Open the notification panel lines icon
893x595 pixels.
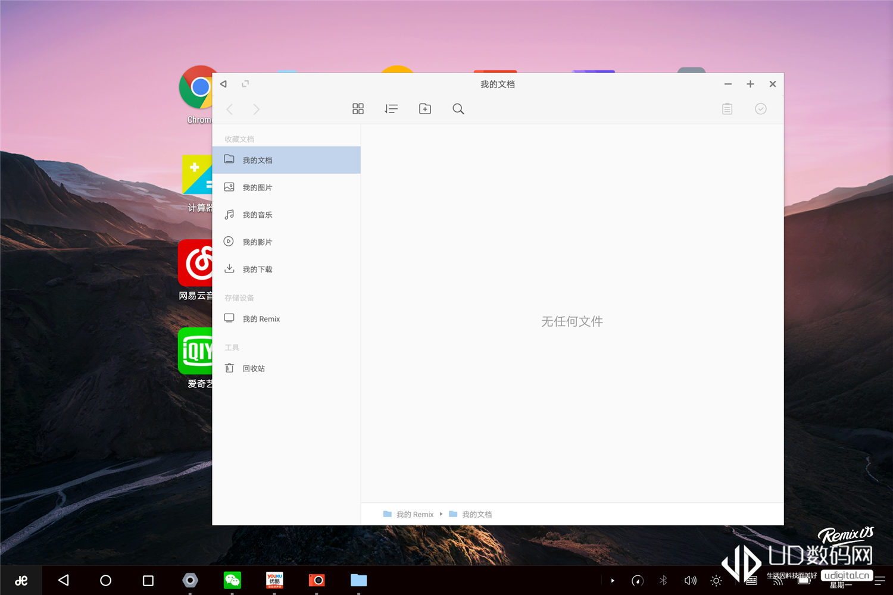click(880, 580)
